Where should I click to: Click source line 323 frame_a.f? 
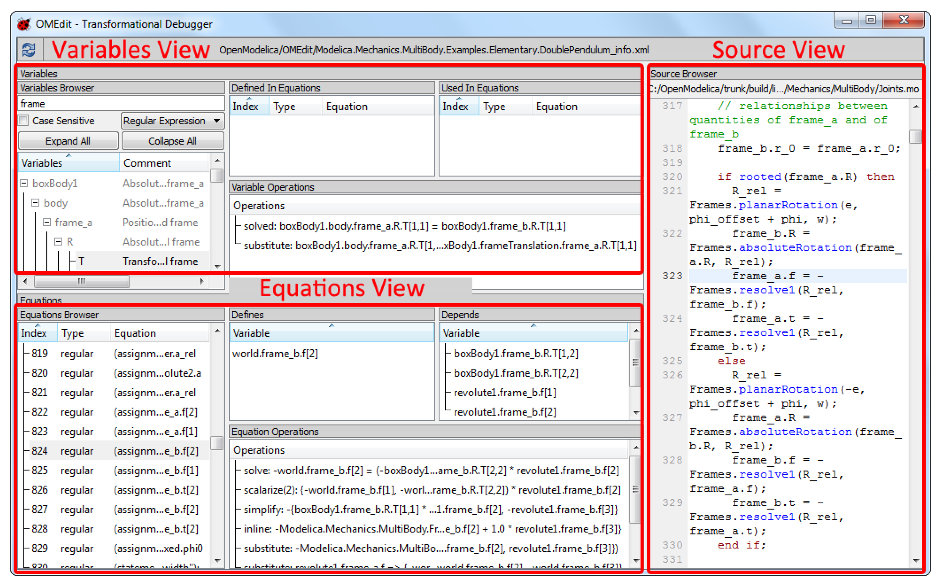[x=797, y=276]
